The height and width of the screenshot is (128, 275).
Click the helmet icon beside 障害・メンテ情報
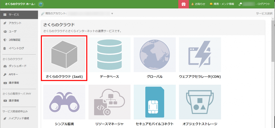[x=211, y=4]
